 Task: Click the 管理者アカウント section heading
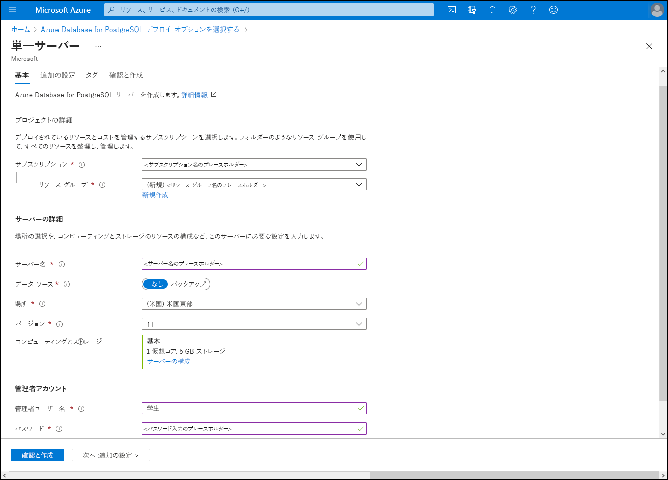(x=41, y=389)
